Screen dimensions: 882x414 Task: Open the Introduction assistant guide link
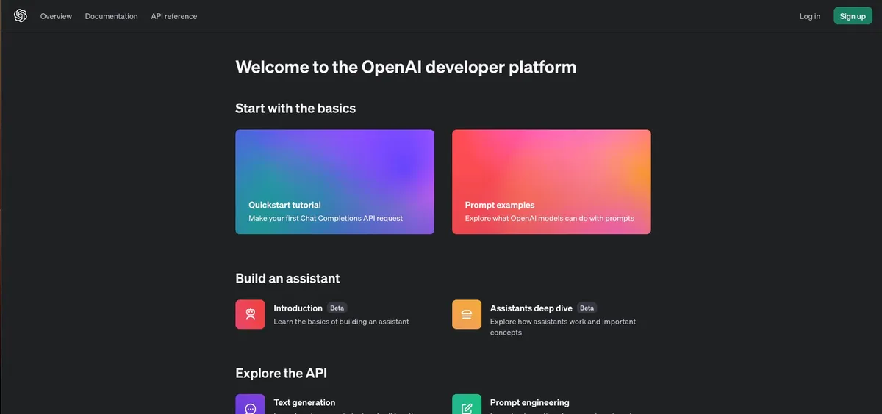tap(298, 308)
